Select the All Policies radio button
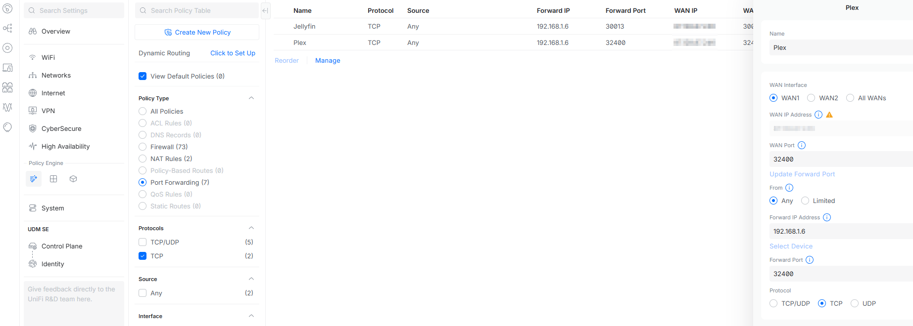Viewport: 913px width, 326px height. click(x=143, y=111)
